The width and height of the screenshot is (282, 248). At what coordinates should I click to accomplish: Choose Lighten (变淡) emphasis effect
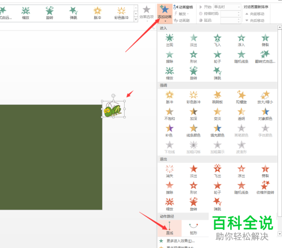(217, 114)
